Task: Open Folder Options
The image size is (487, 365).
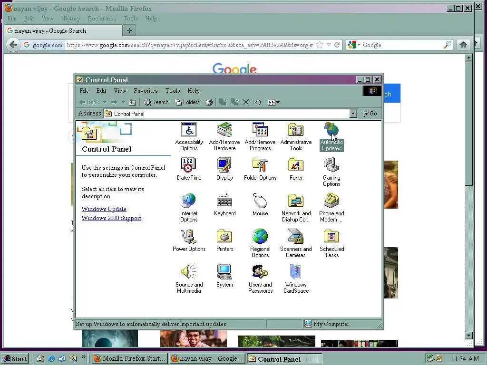Action: point(260,169)
